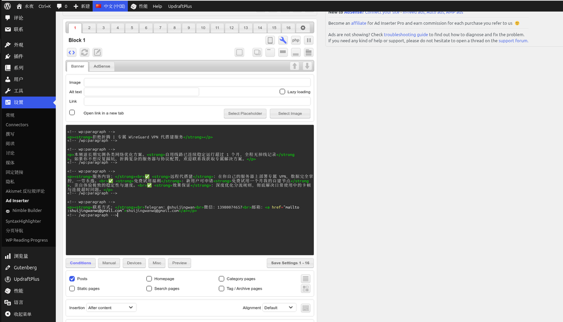Click the rotation arrows icon
Viewport: 563px width, 322px height.
pyautogui.click(x=84, y=52)
